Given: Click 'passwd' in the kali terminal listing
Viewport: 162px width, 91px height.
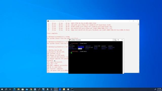Looking at the screenshot, I should coord(104,46).
